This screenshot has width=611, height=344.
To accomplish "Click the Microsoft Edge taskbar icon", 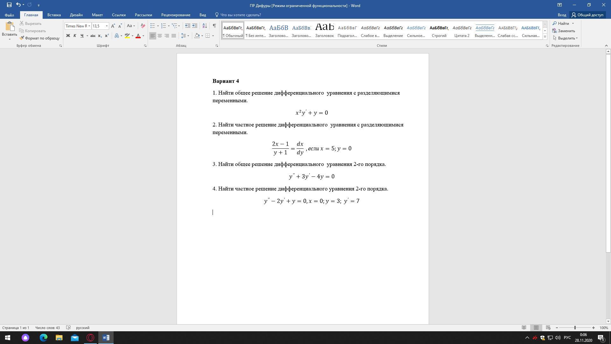I will [44, 338].
